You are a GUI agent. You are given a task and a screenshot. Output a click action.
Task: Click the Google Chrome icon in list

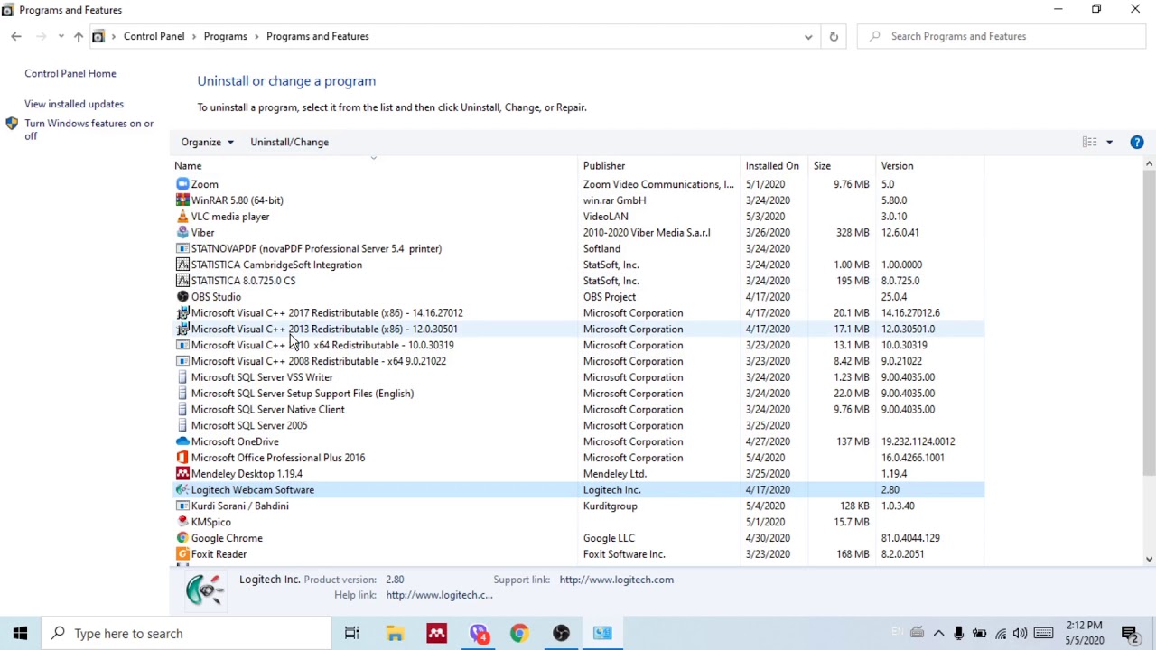coord(182,538)
